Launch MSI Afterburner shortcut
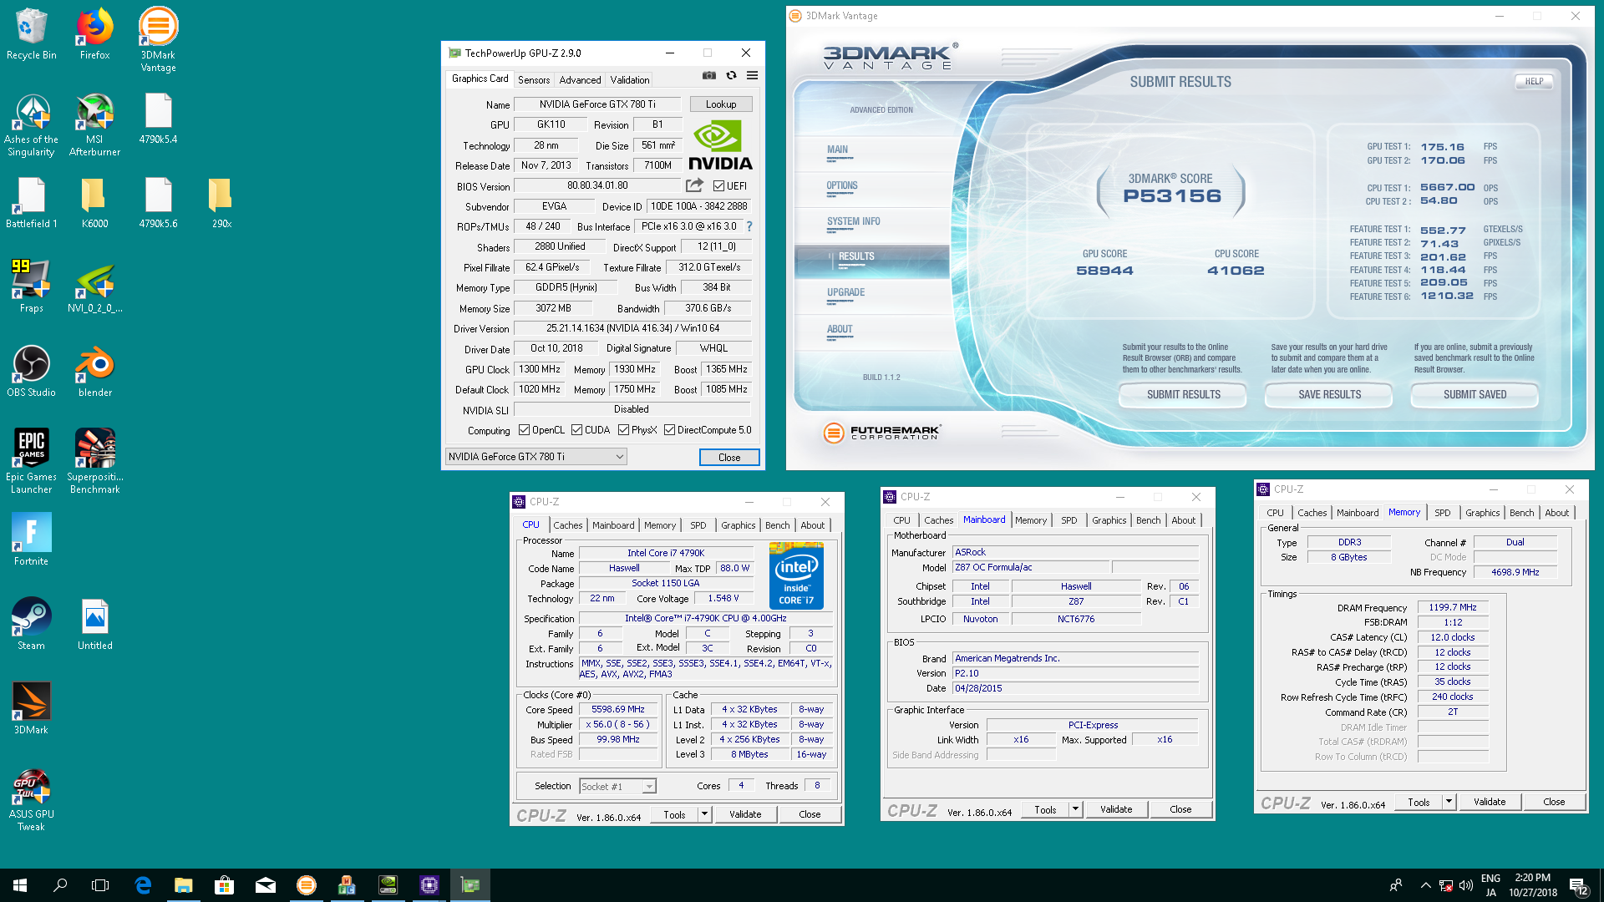Image resolution: width=1604 pixels, height=902 pixels. point(94,124)
